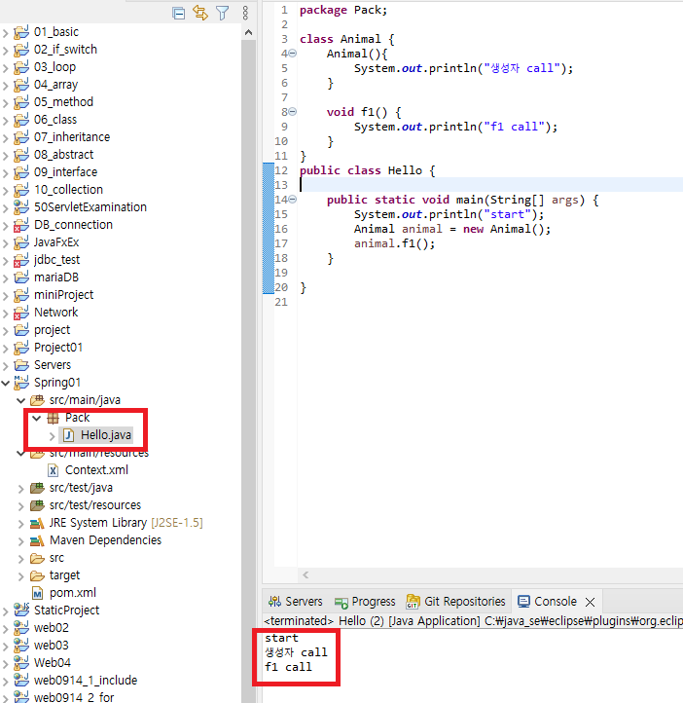Select the Network project icon with error
Screen dimensions: 683x703
coord(21,313)
